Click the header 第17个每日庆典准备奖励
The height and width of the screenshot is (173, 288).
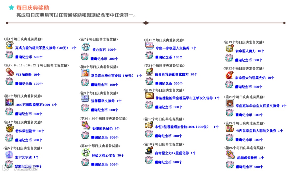164,119
